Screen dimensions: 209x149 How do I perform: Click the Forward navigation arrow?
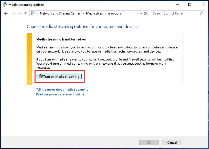click(x=14, y=14)
